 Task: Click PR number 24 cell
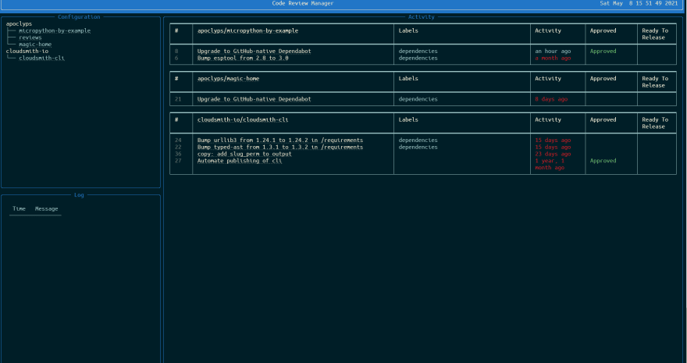coord(178,140)
